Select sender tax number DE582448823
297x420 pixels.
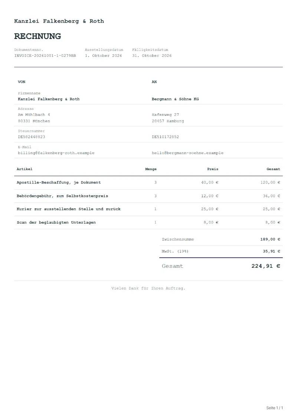(x=31, y=137)
